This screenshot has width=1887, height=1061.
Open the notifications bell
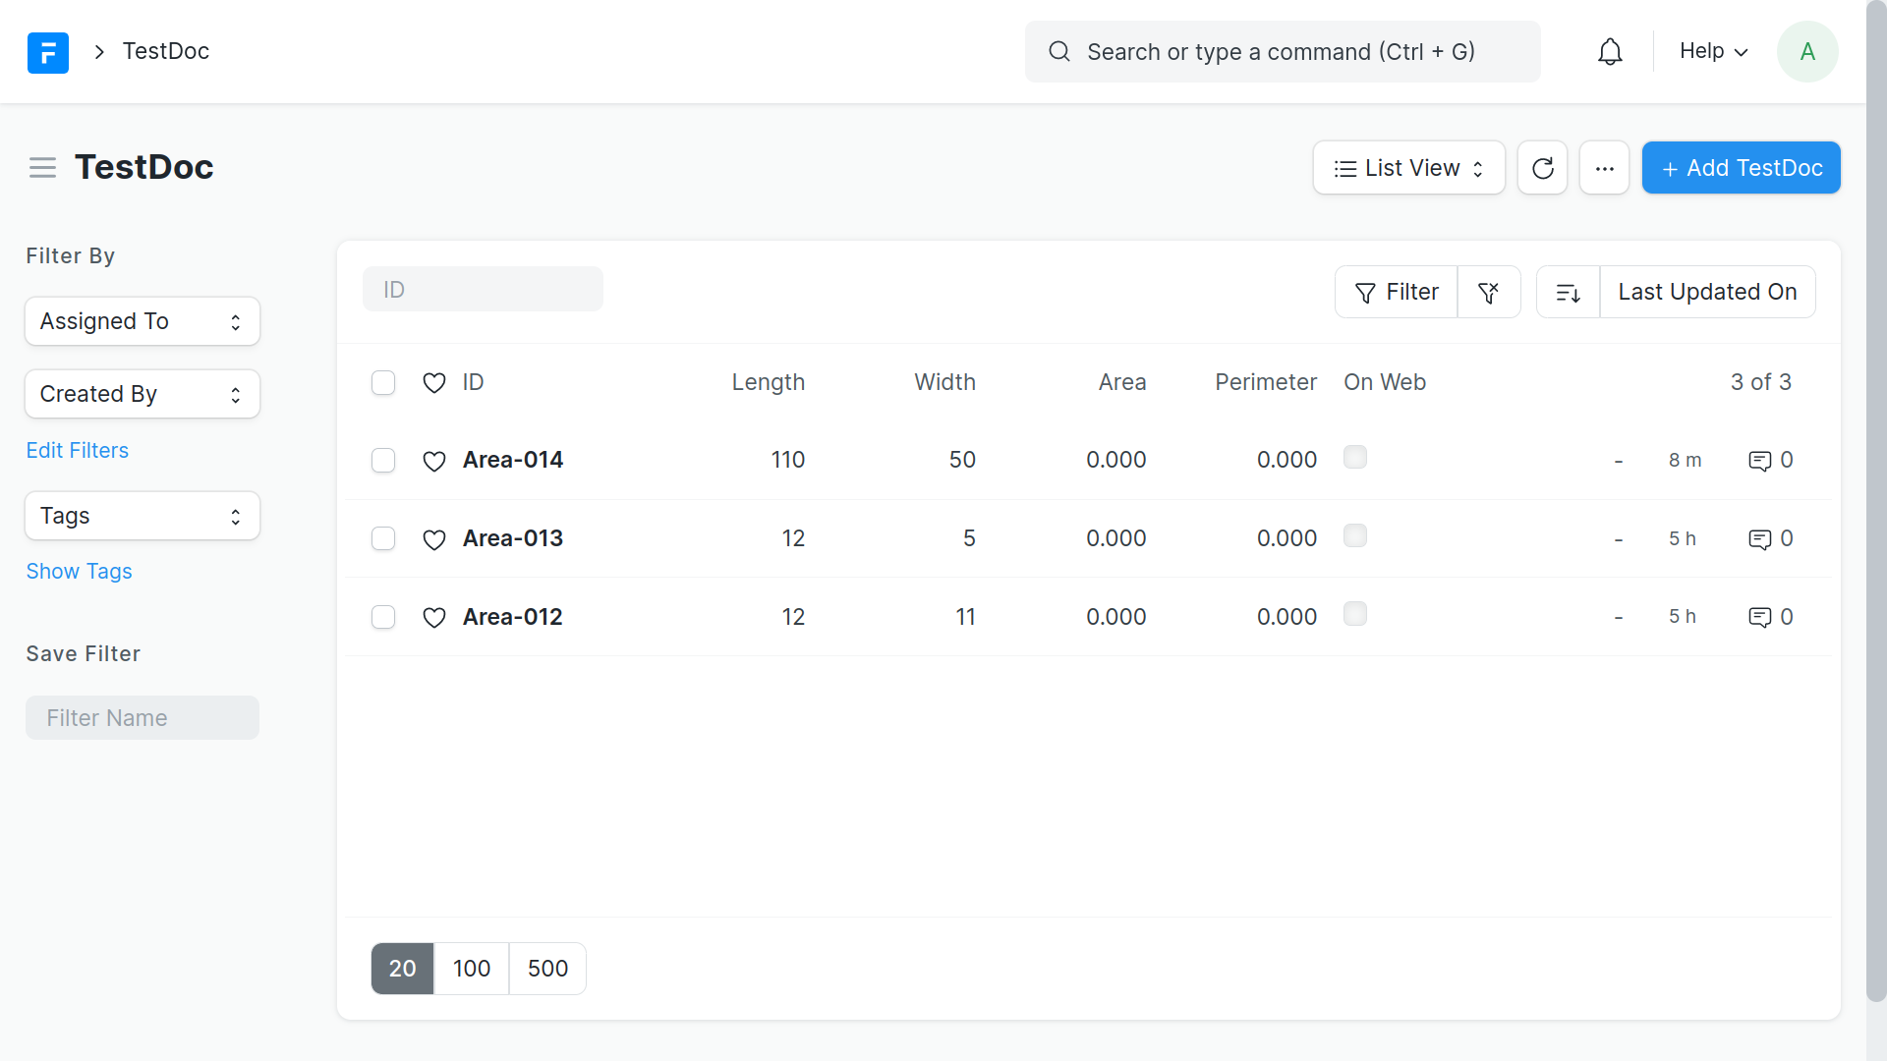[1610, 52]
